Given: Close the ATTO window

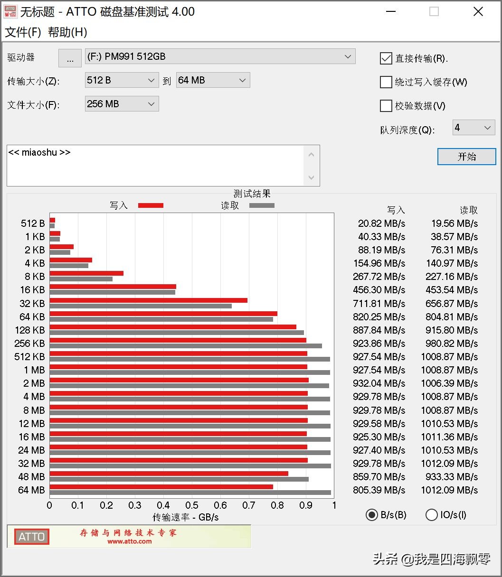Looking at the screenshot, I should pyautogui.click(x=478, y=12).
